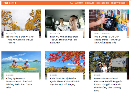Click CÔNG TY DU LỊCH label above Top 3 article

pos(102,33)
